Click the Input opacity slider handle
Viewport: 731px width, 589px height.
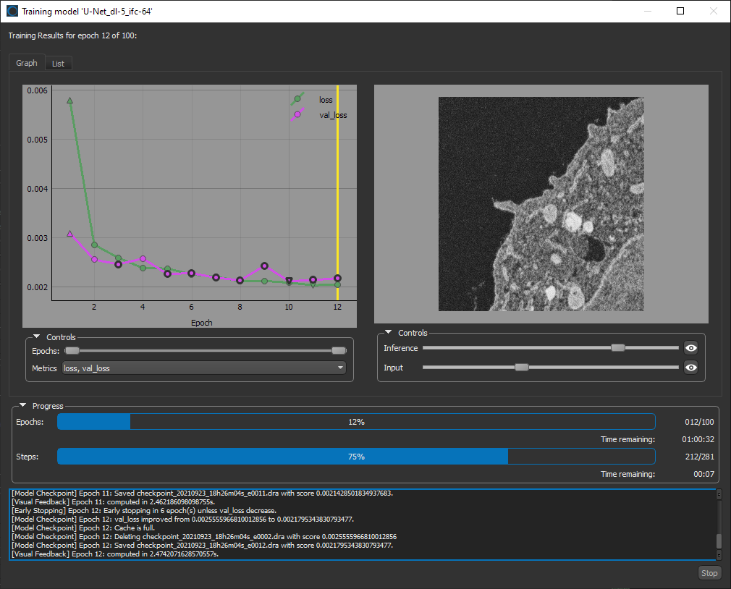521,368
